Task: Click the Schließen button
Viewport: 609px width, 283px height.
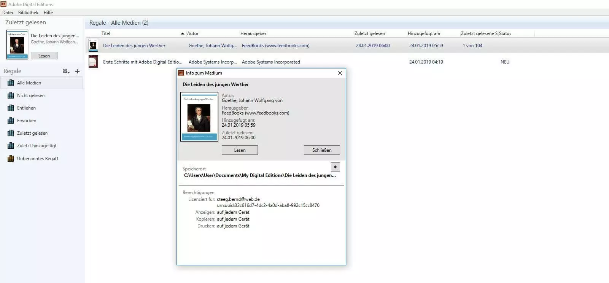Action: (x=322, y=150)
